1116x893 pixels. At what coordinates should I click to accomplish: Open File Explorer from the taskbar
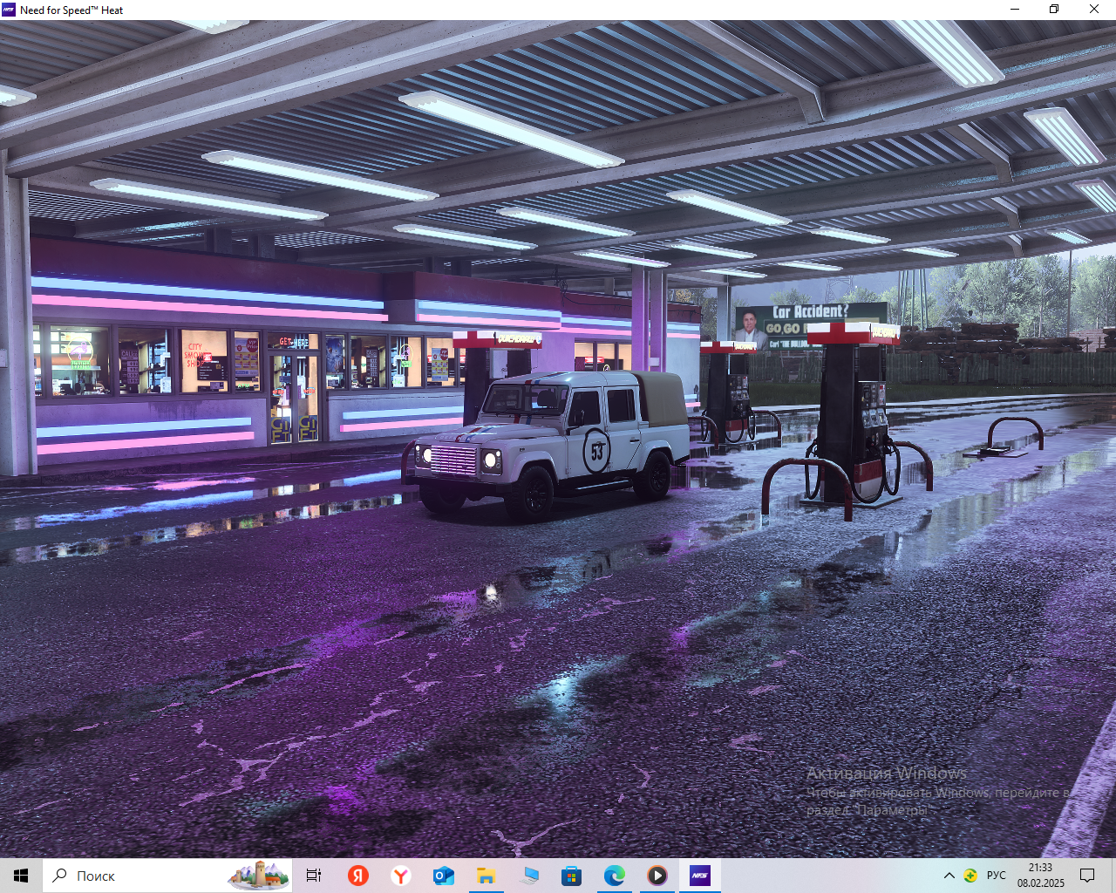(486, 876)
